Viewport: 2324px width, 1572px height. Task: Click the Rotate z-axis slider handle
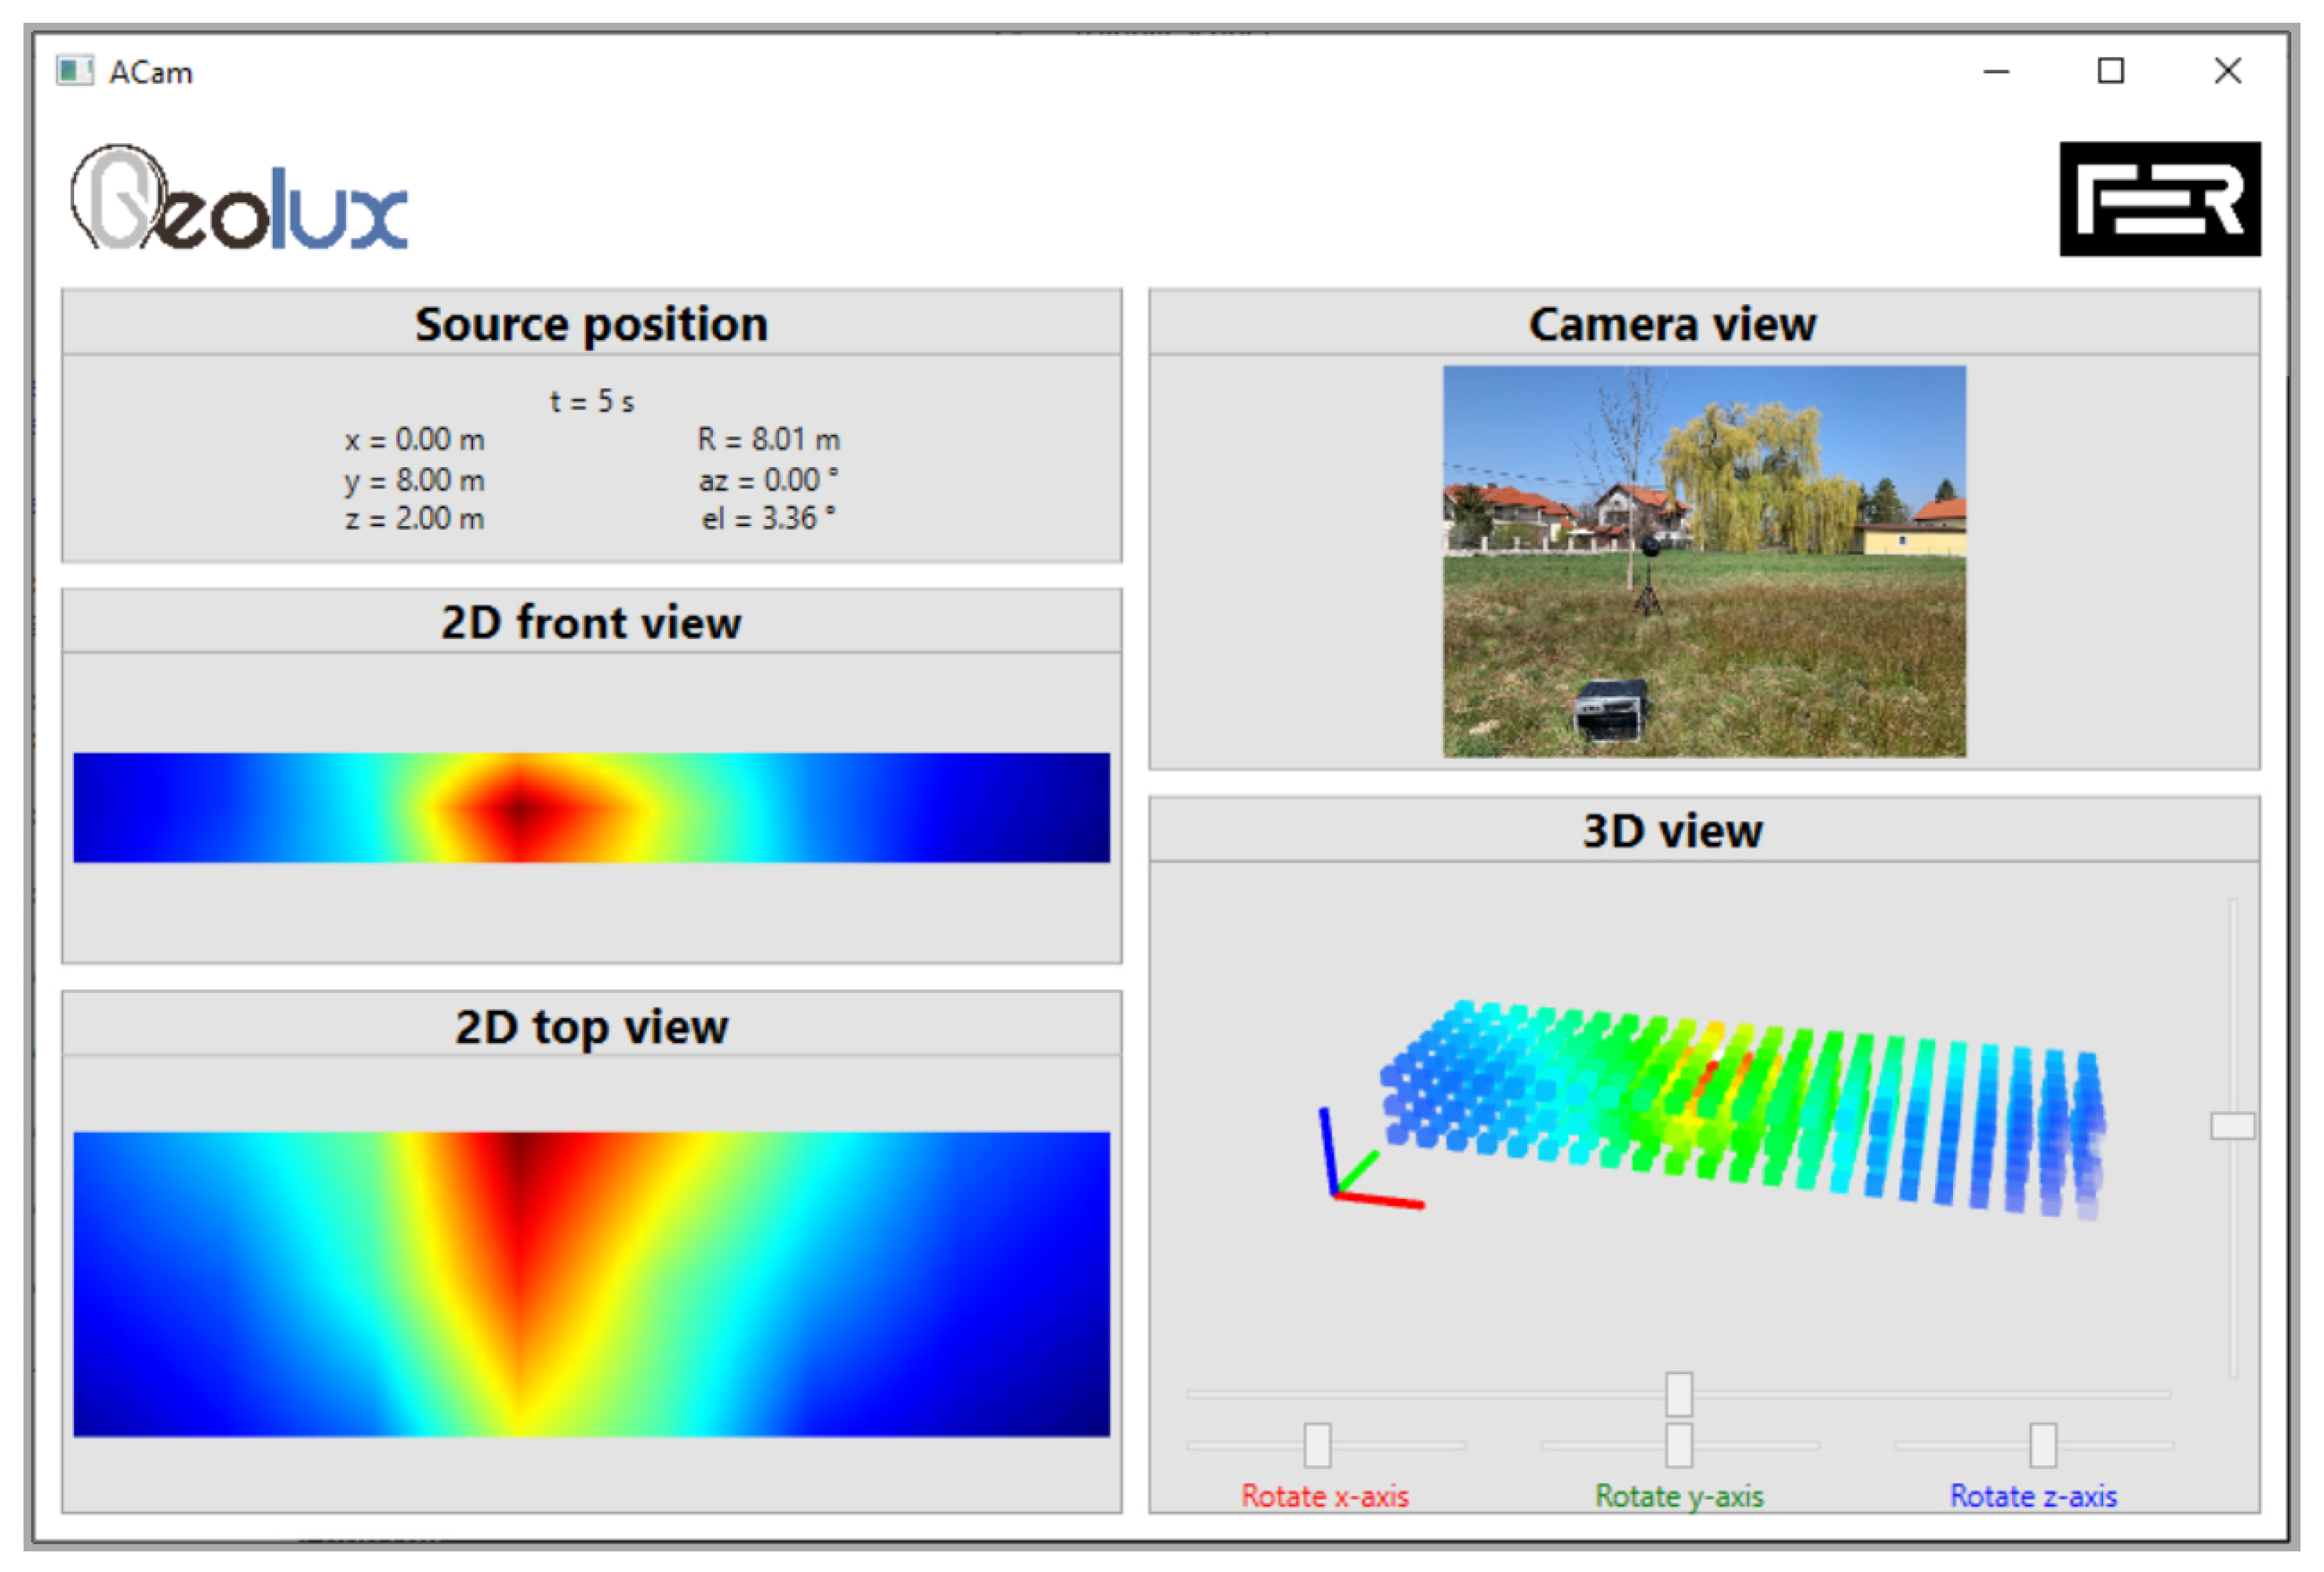click(2042, 1444)
